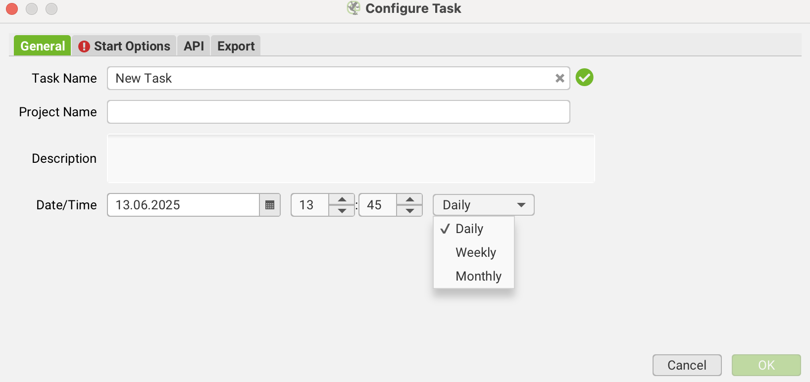Decrease the minutes value with down arrow
The height and width of the screenshot is (382, 810).
[x=410, y=211]
